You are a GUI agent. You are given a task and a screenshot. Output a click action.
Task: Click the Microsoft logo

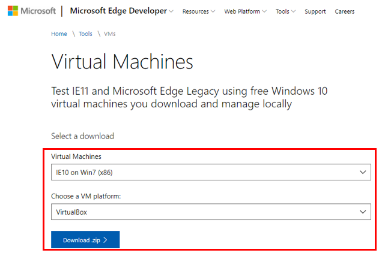coord(32,11)
